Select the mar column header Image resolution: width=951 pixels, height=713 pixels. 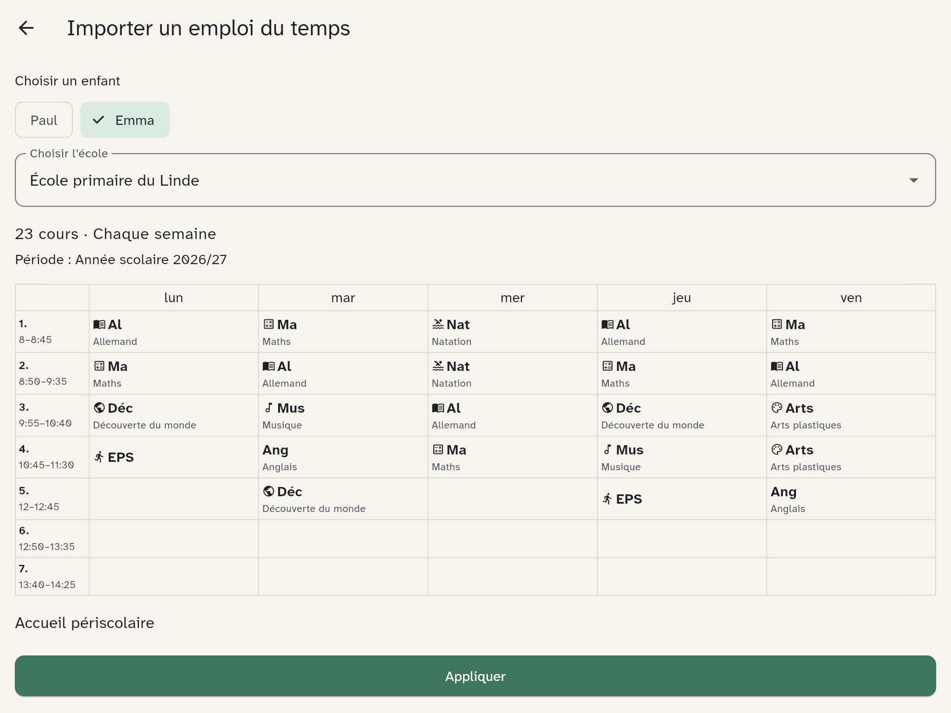coord(343,298)
